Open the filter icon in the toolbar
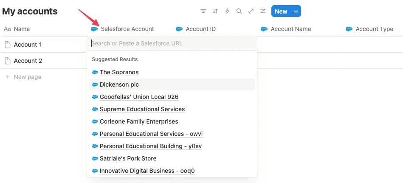 pyautogui.click(x=203, y=11)
